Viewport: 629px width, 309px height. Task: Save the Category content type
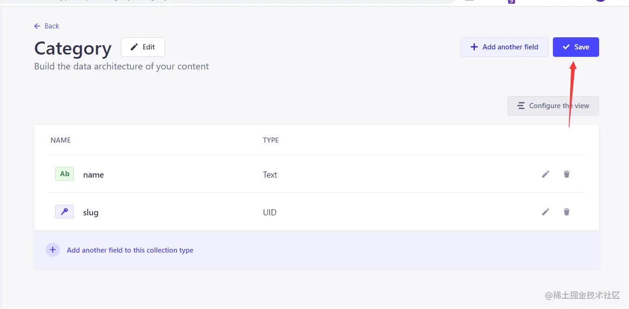coord(576,47)
